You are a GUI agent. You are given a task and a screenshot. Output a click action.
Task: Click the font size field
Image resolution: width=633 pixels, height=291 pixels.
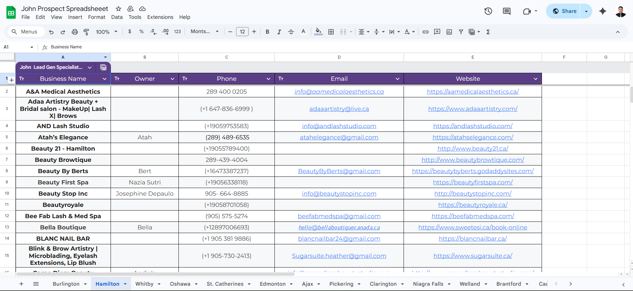[242, 32]
